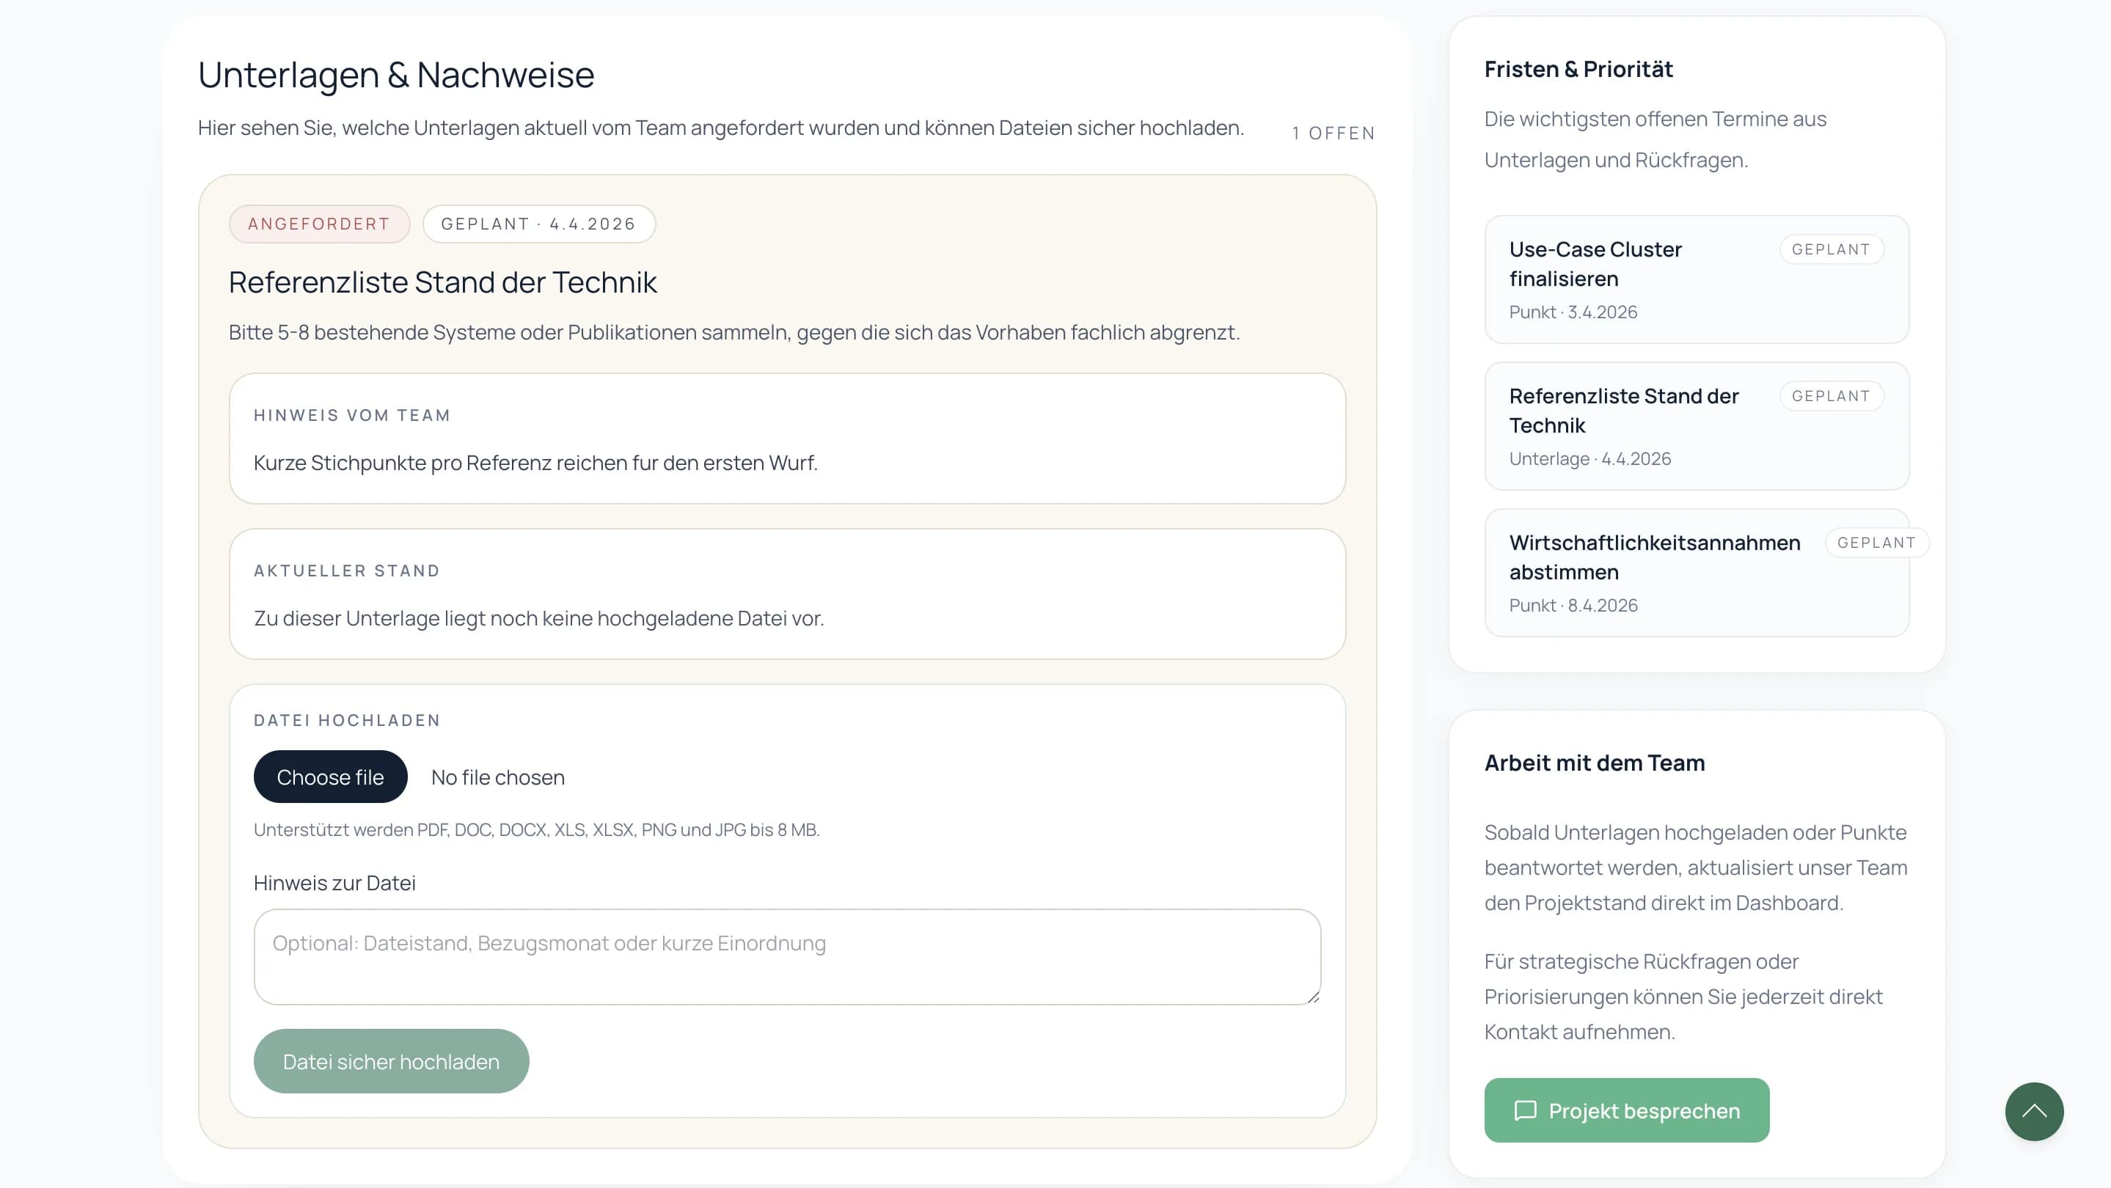Click the Projekt besprechen button text

1644,1110
